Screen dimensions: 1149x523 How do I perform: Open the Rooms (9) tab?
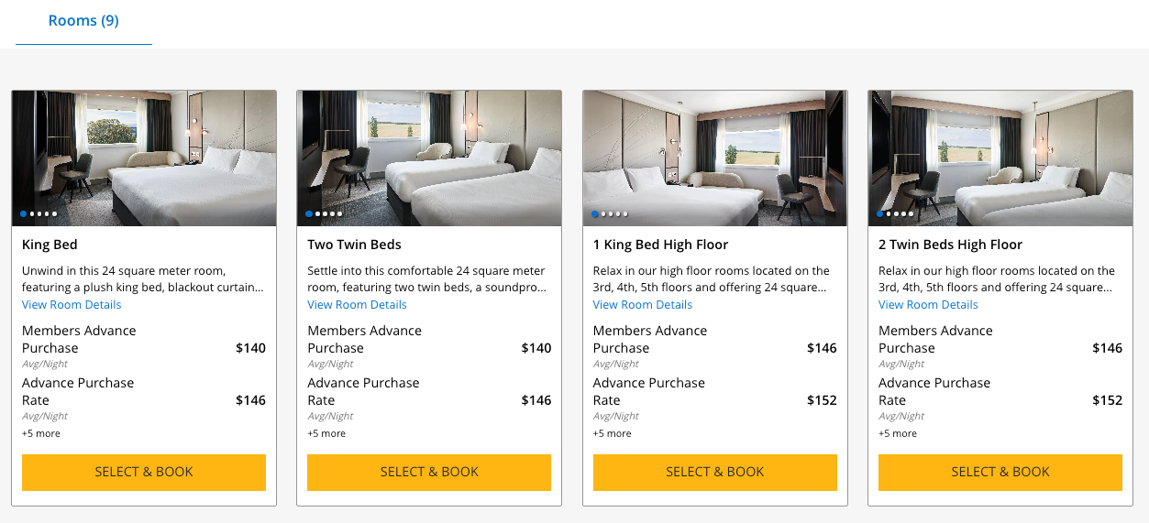coord(83,21)
